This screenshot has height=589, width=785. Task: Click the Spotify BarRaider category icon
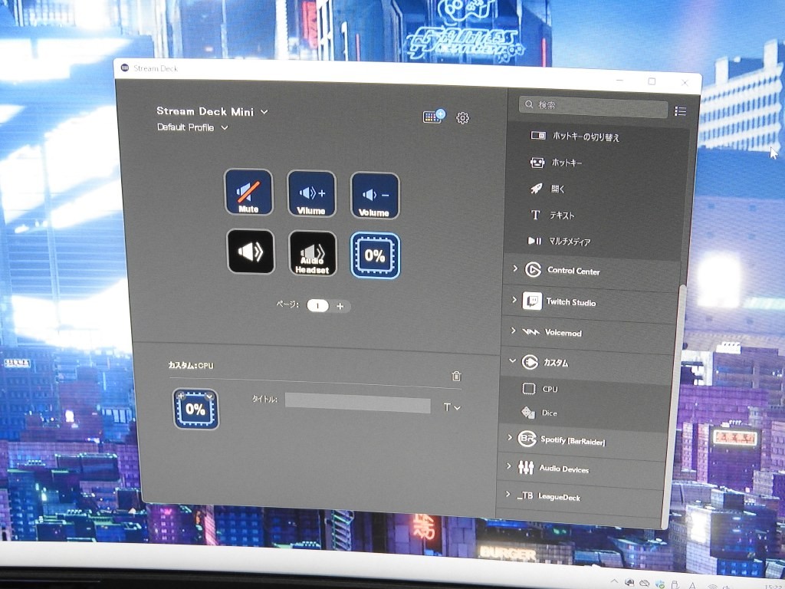coord(527,439)
